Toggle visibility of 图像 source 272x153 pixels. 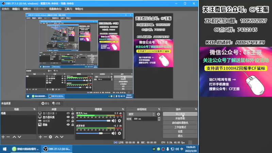(68, 125)
